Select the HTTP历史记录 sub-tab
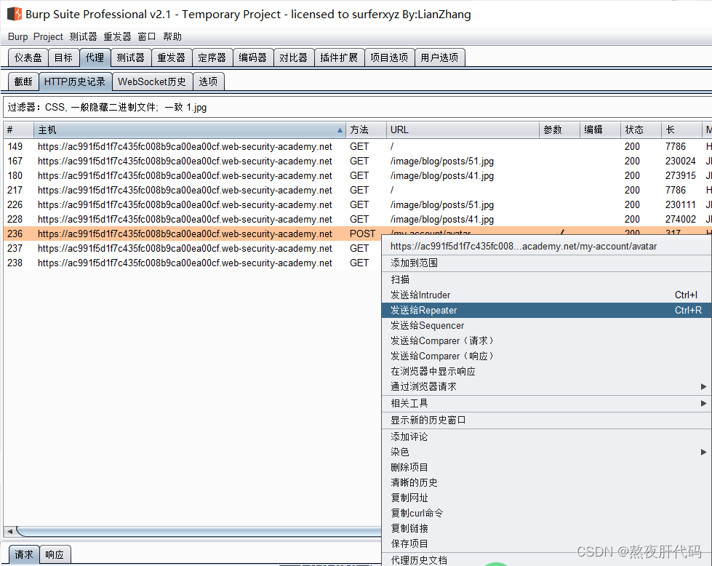 tap(75, 81)
